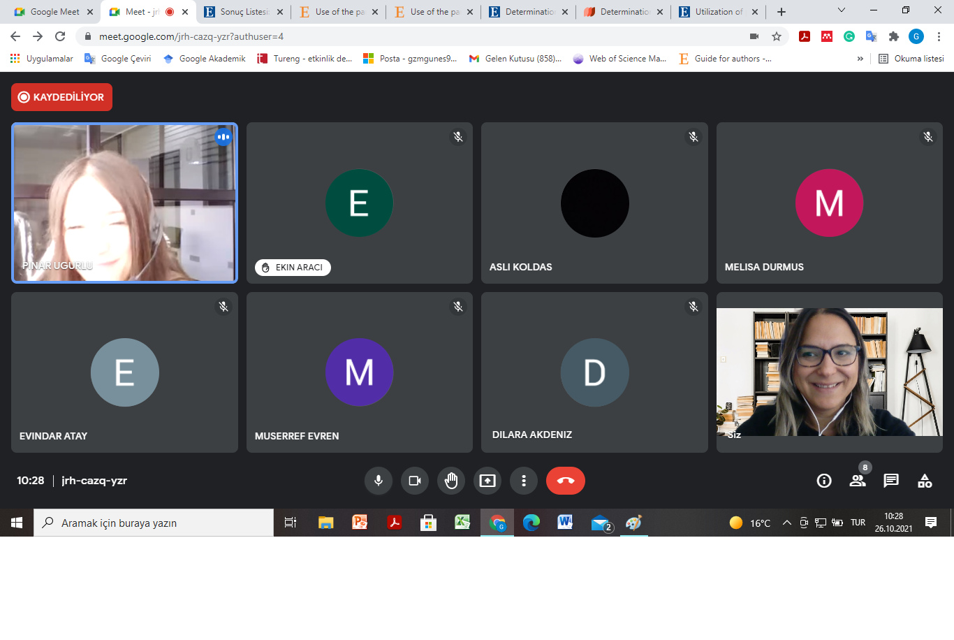Click the Windows taskbar search box

(x=154, y=523)
